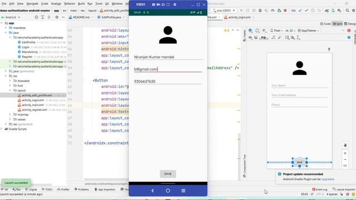This screenshot has height=200, width=356.
Task: Open the Tools menu
Action: pos(99,4)
